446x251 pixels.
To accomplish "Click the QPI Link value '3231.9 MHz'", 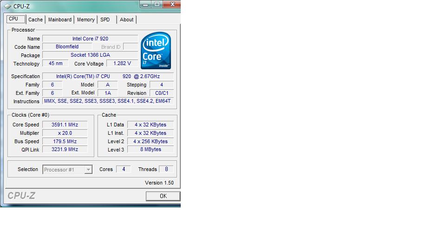I will pos(65,149).
